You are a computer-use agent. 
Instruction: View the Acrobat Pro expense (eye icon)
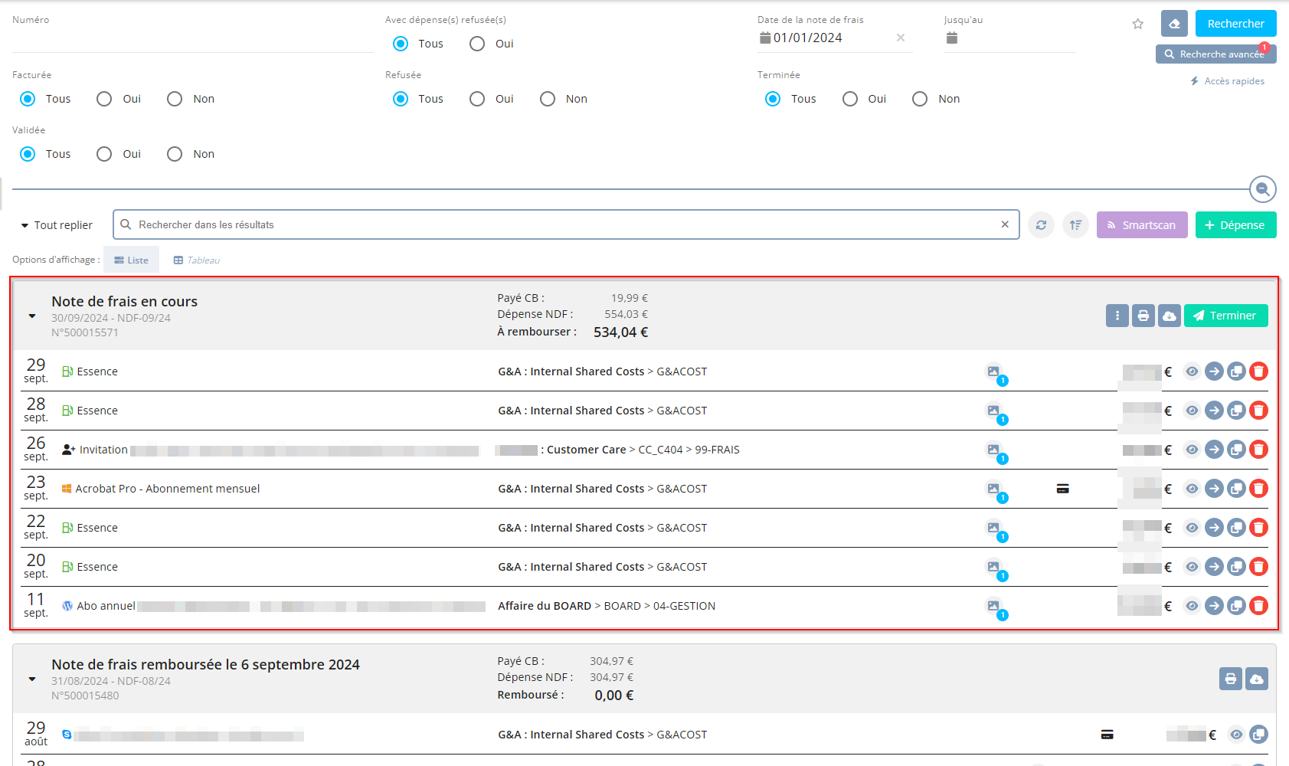[1192, 489]
